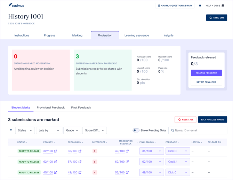Click the filter funnel icon
Image resolution: width=233 pixels, height=180 pixels.
pyautogui.click(x=11, y=130)
